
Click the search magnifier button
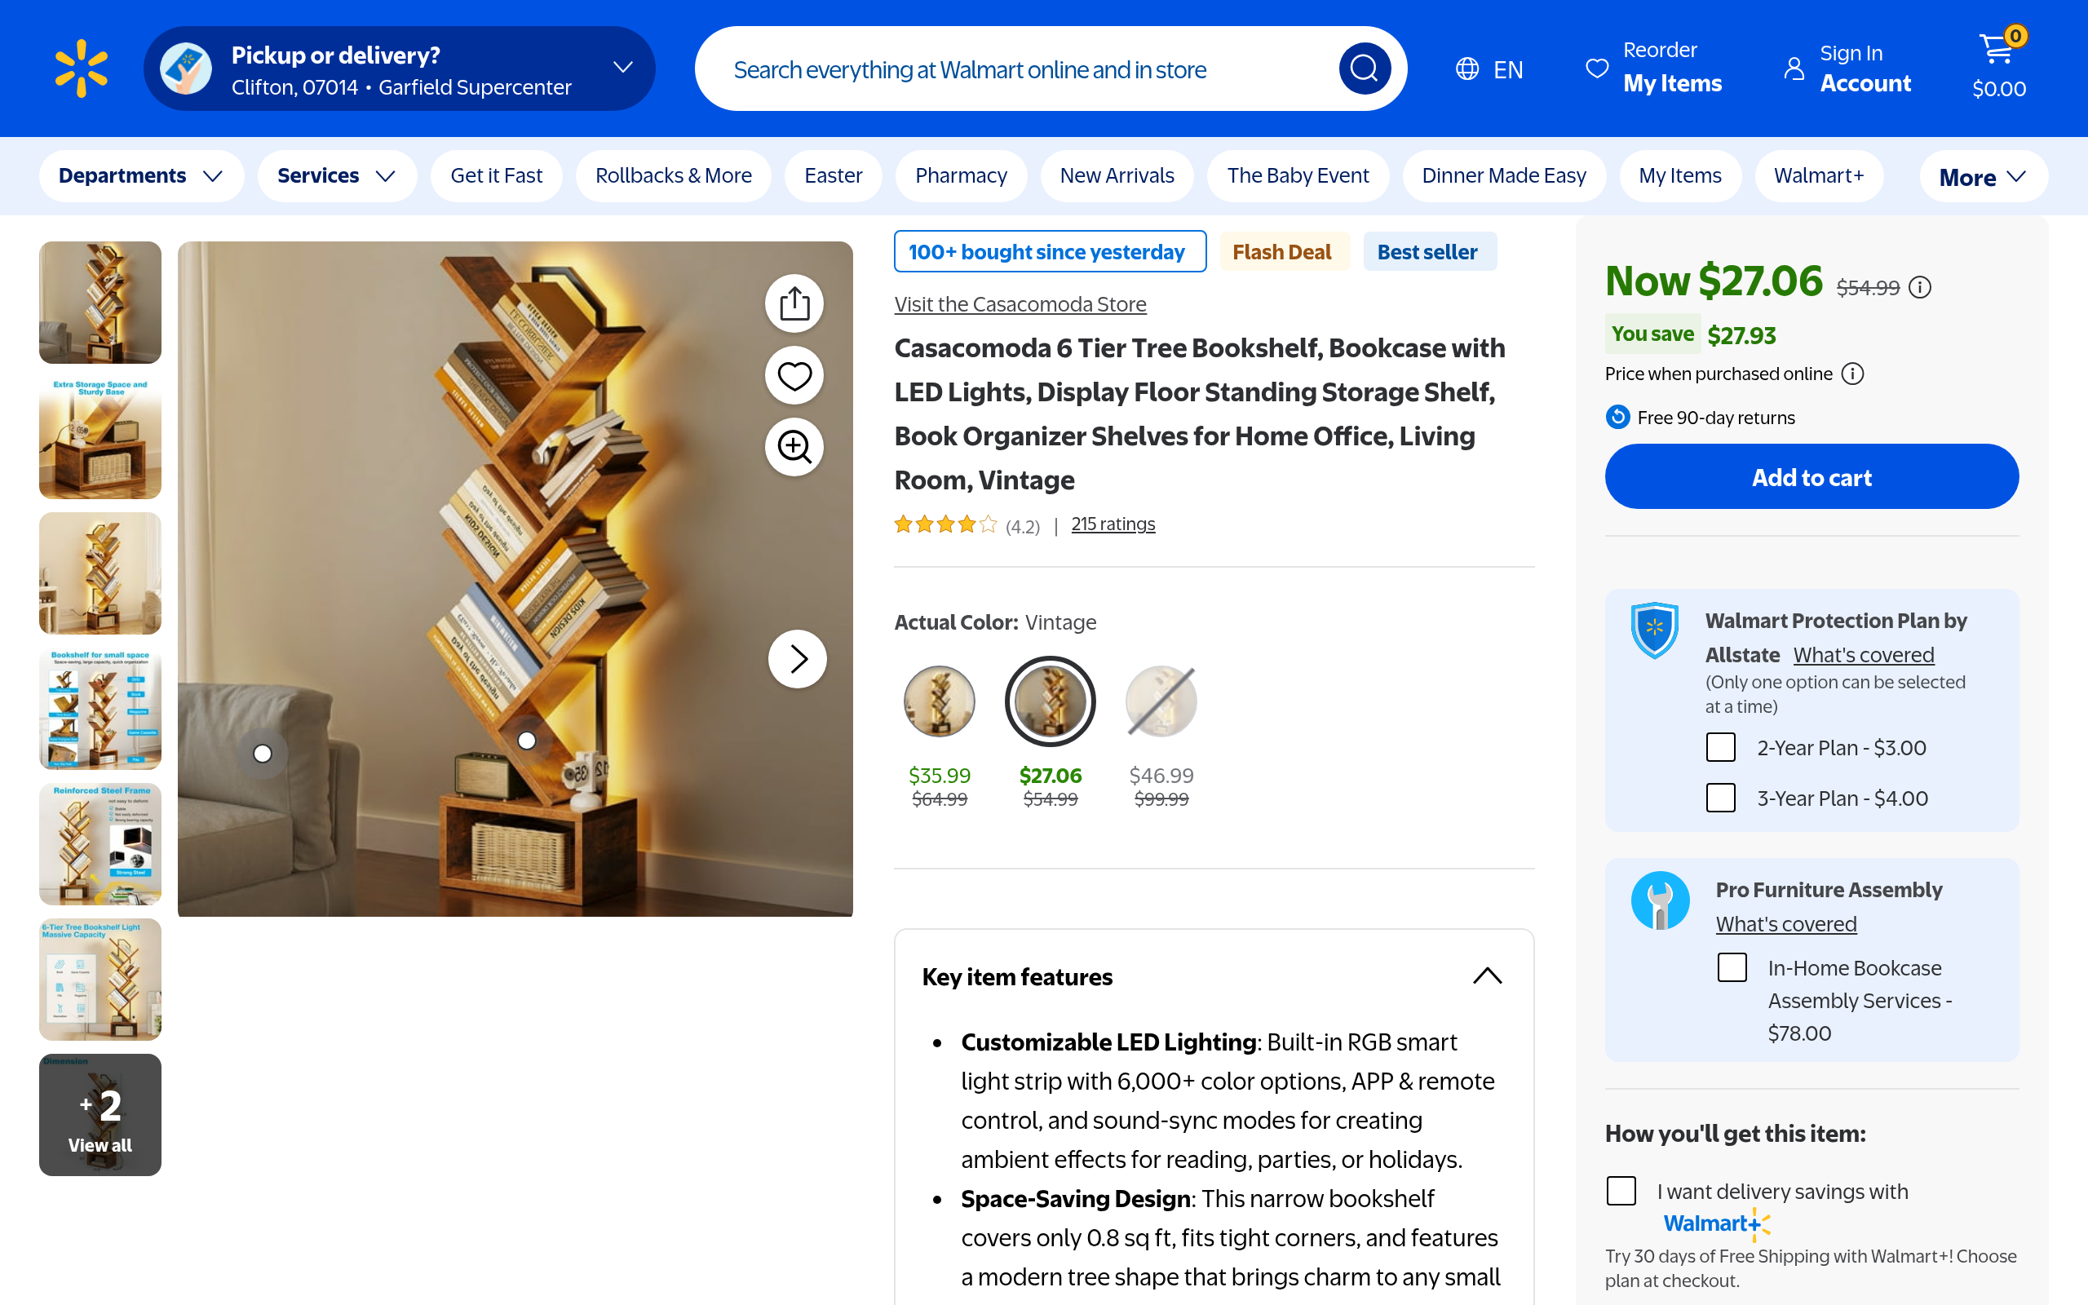coord(1364,69)
